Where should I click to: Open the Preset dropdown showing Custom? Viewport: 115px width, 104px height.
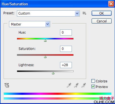point(48,13)
